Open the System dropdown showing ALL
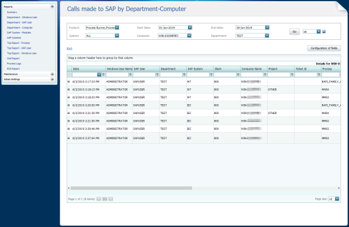This screenshot has height=227, width=349. (117, 36)
